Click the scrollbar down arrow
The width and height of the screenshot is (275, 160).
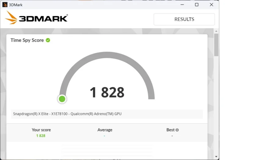coord(216,157)
